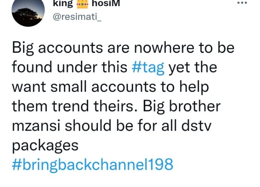
Task: Click the display name word 'hosiM'
Action: (106, 3)
